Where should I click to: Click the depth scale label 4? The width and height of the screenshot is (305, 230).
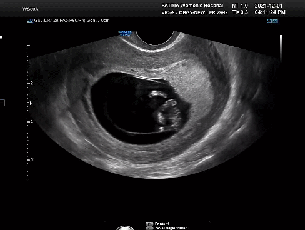point(31,121)
